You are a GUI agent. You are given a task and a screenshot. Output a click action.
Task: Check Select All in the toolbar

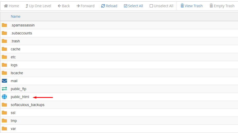click(133, 6)
